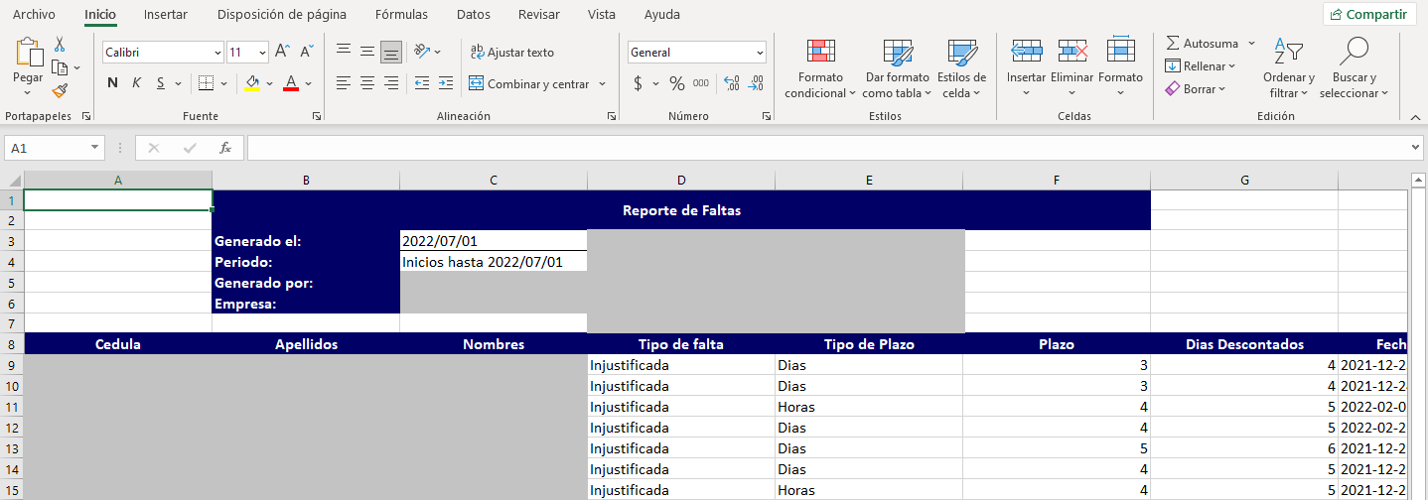Open the Disposición de página tab
1428x500 pixels.
[x=282, y=15]
